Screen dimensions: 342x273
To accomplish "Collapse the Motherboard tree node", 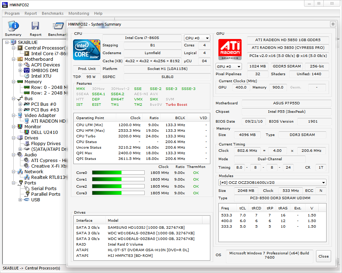I will tap(14, 59).
